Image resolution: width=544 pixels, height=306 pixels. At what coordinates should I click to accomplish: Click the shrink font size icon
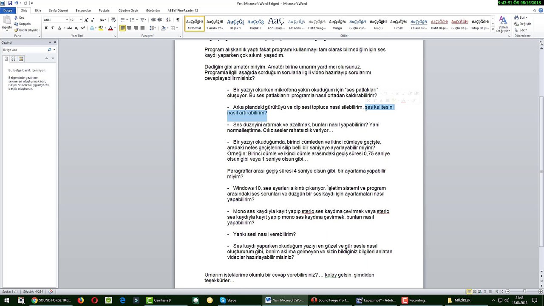93,20
